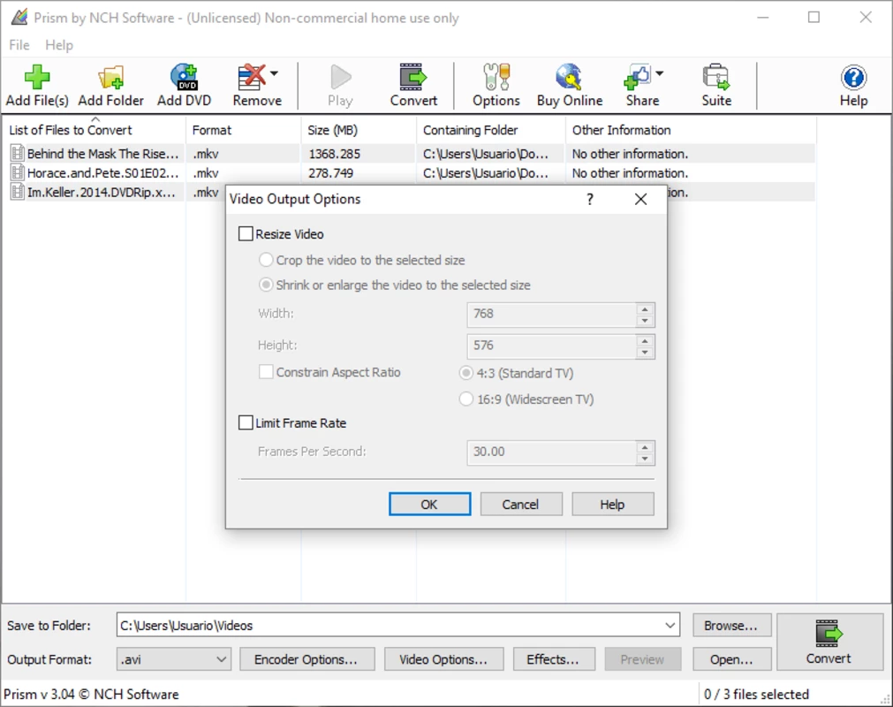
Task: Select Crop the video to selected size
Action: (x=266, y=261)
